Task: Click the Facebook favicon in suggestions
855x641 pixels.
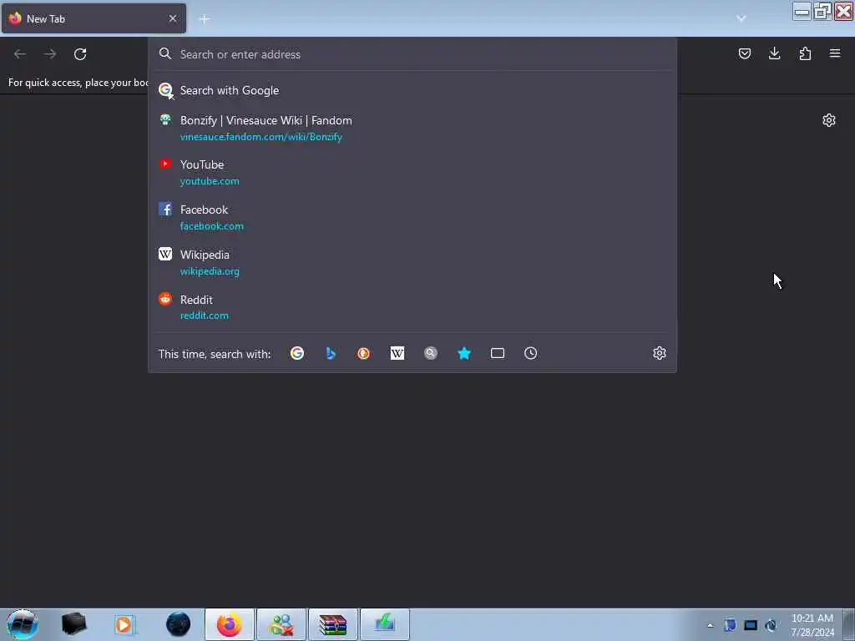Action: pyautogui.click(x=165, y=209)
